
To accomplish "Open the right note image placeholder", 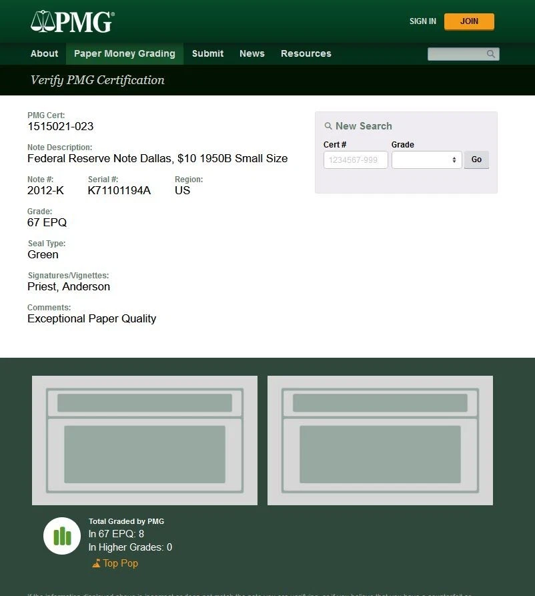I will pos(380,440).
